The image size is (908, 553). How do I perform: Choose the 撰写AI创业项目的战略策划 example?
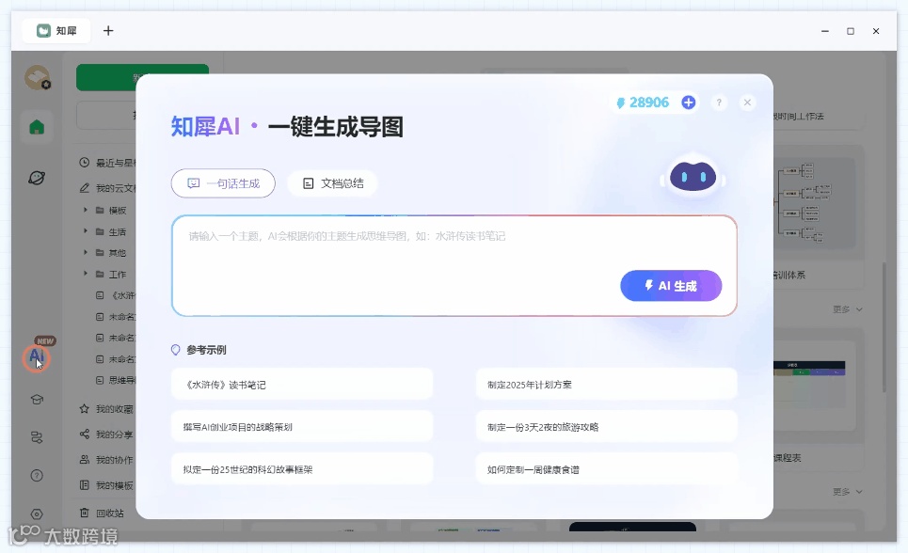tap(302, 427)
